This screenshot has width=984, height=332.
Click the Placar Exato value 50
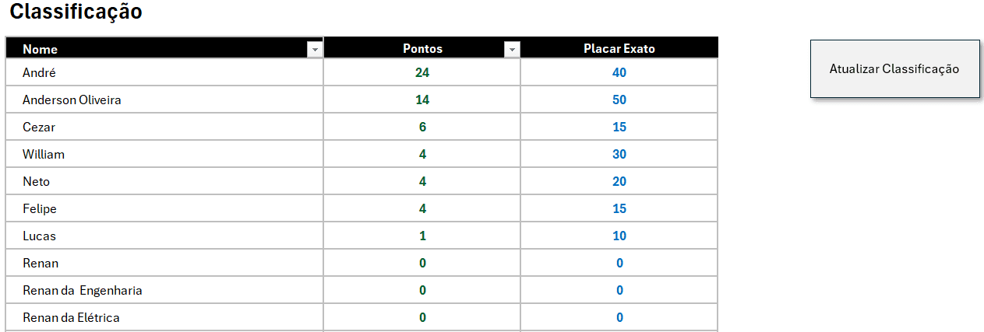point(619,100)
